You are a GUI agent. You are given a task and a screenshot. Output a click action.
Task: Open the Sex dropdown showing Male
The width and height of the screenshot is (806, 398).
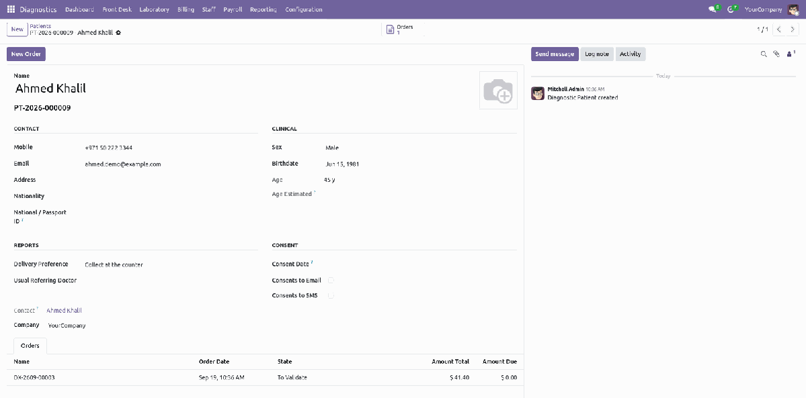420,148
